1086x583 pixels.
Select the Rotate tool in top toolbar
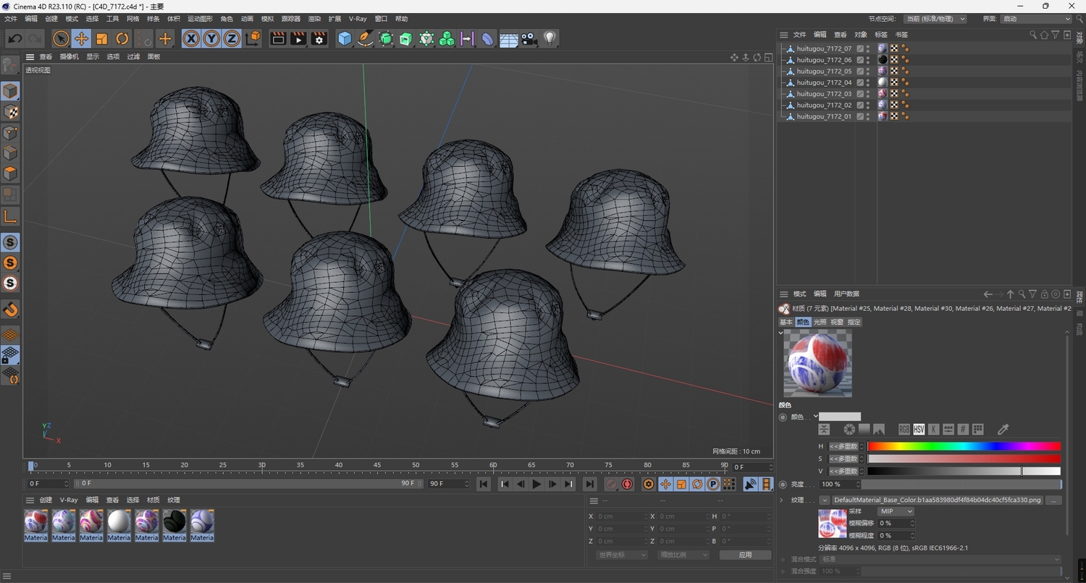tap(122, 39)
